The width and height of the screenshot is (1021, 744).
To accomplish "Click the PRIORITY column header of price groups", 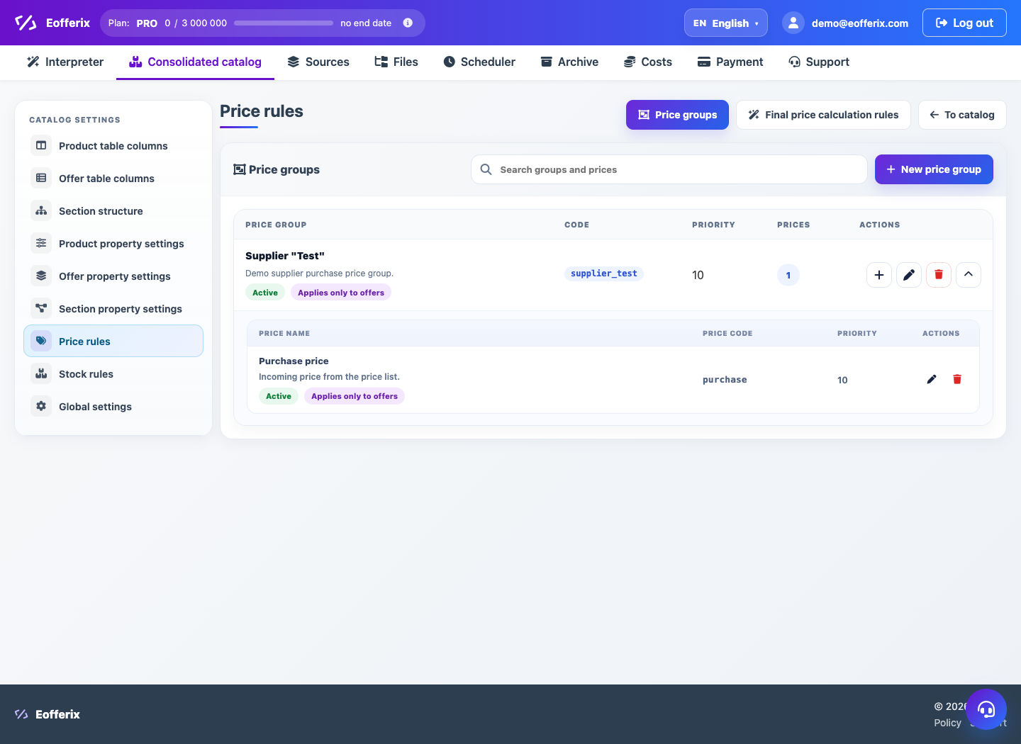I will pos(713,225).
